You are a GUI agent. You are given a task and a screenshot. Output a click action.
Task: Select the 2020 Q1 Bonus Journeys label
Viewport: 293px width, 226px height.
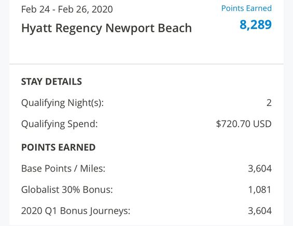76,211
